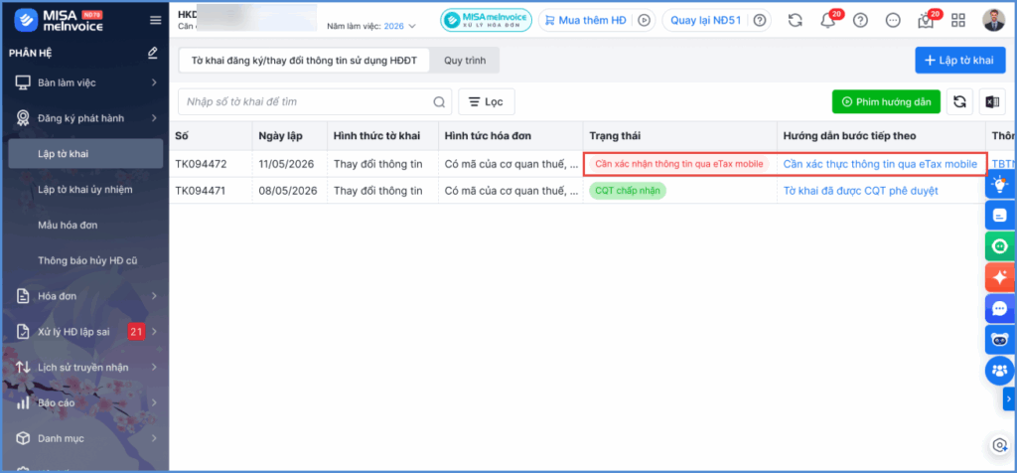This screenshot has width=1017, height=473.
Task: Click help icon beside Quay lại NĐ51
Action: tap(759, 20)
